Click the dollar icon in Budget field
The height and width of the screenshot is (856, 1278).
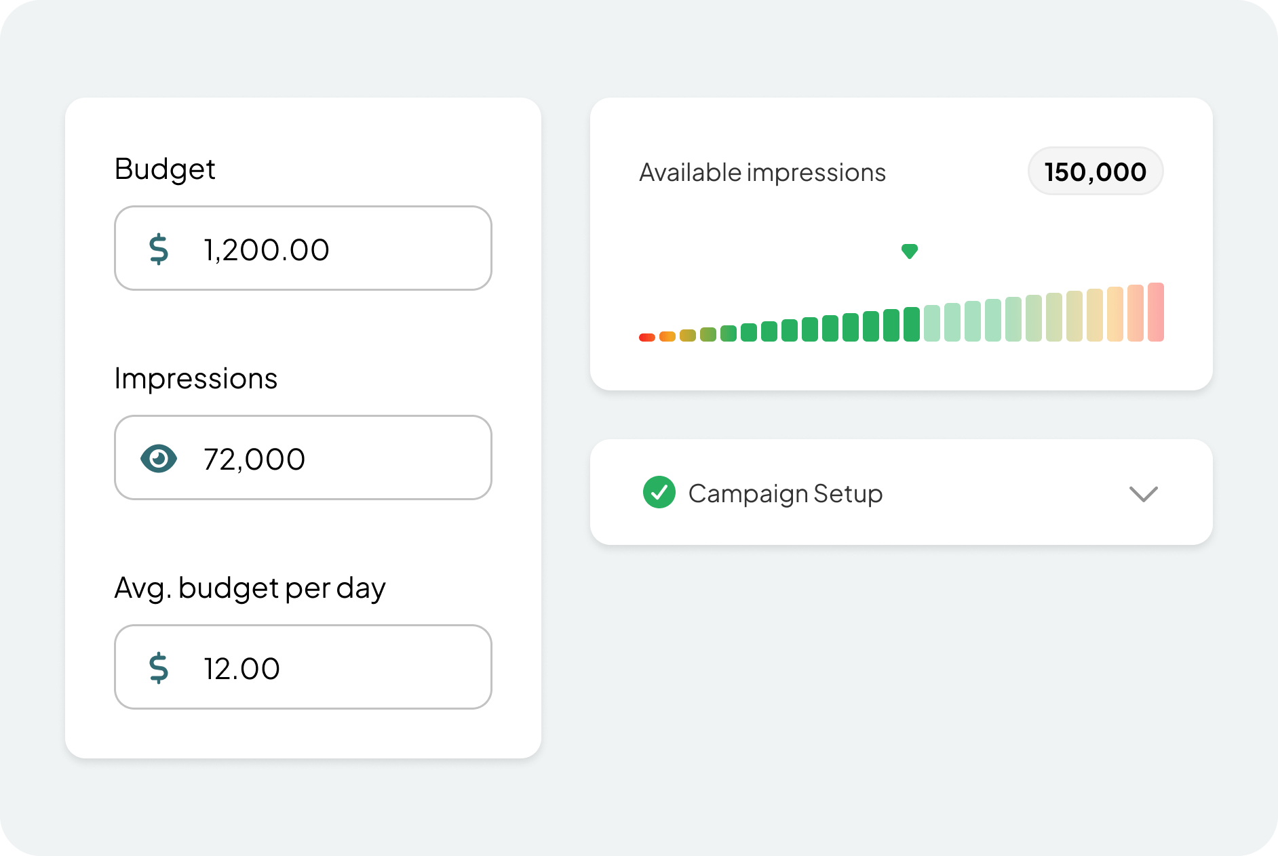(159, 249)
